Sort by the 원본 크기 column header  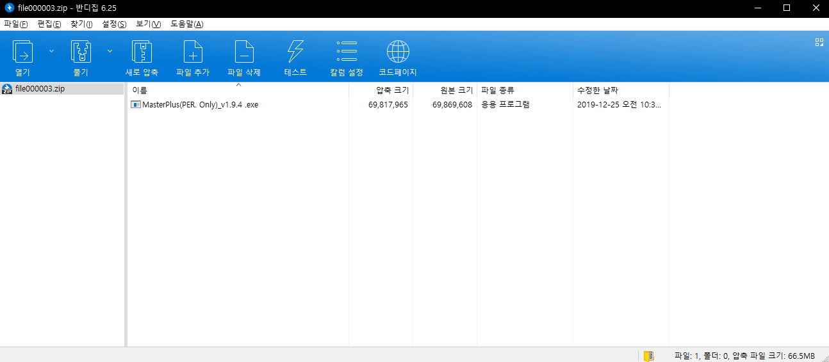pos(445,90)
